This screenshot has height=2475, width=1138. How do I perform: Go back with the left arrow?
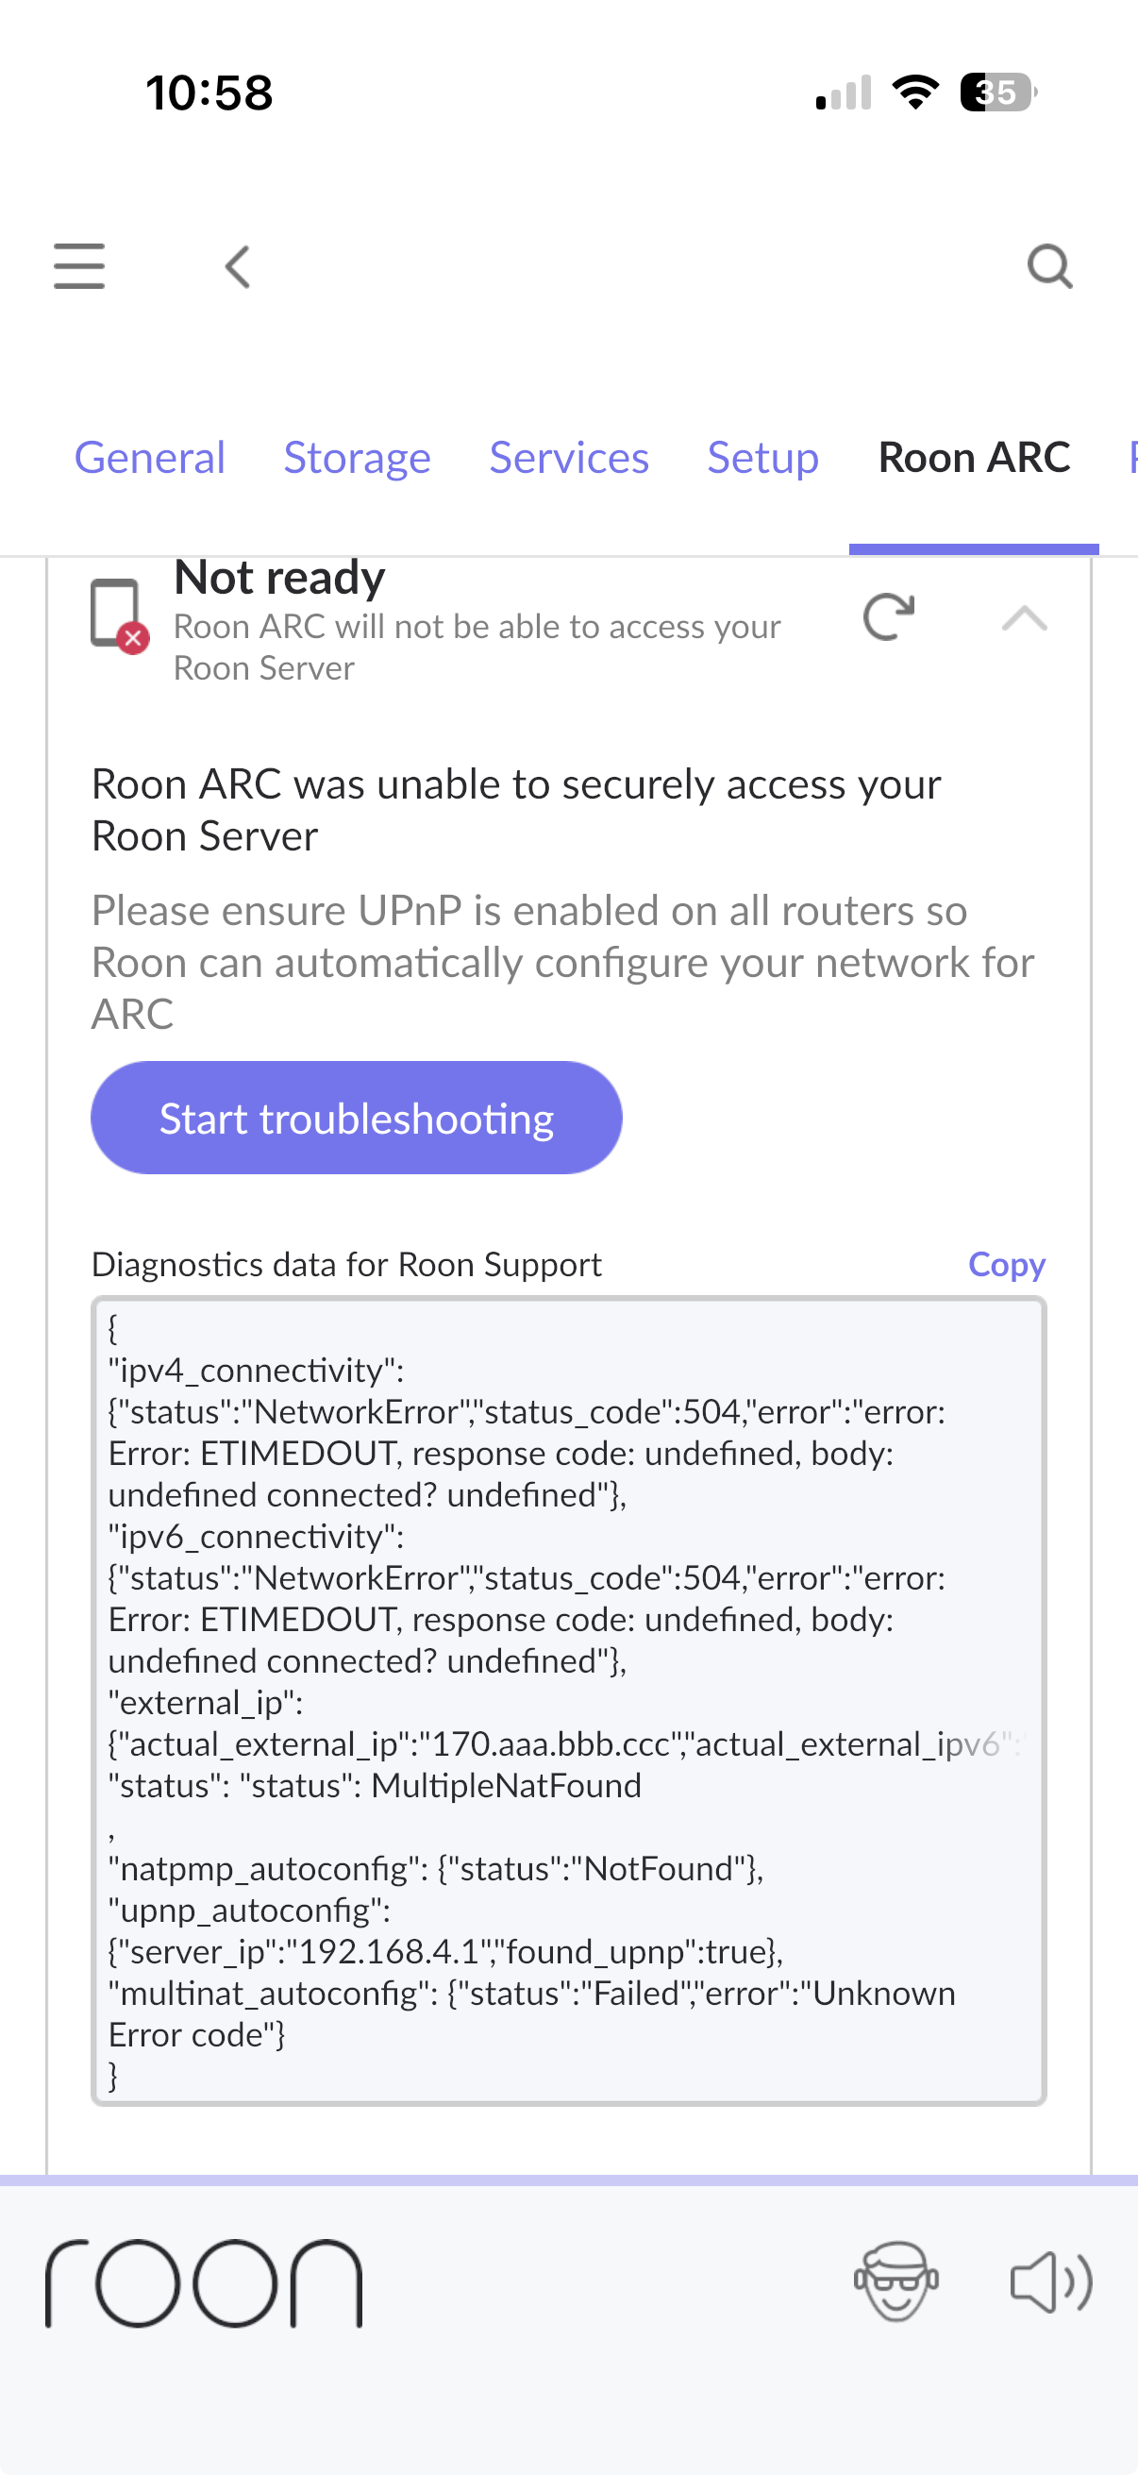[237, 266]
